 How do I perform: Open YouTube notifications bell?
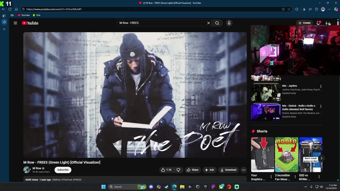coord(318,23)
